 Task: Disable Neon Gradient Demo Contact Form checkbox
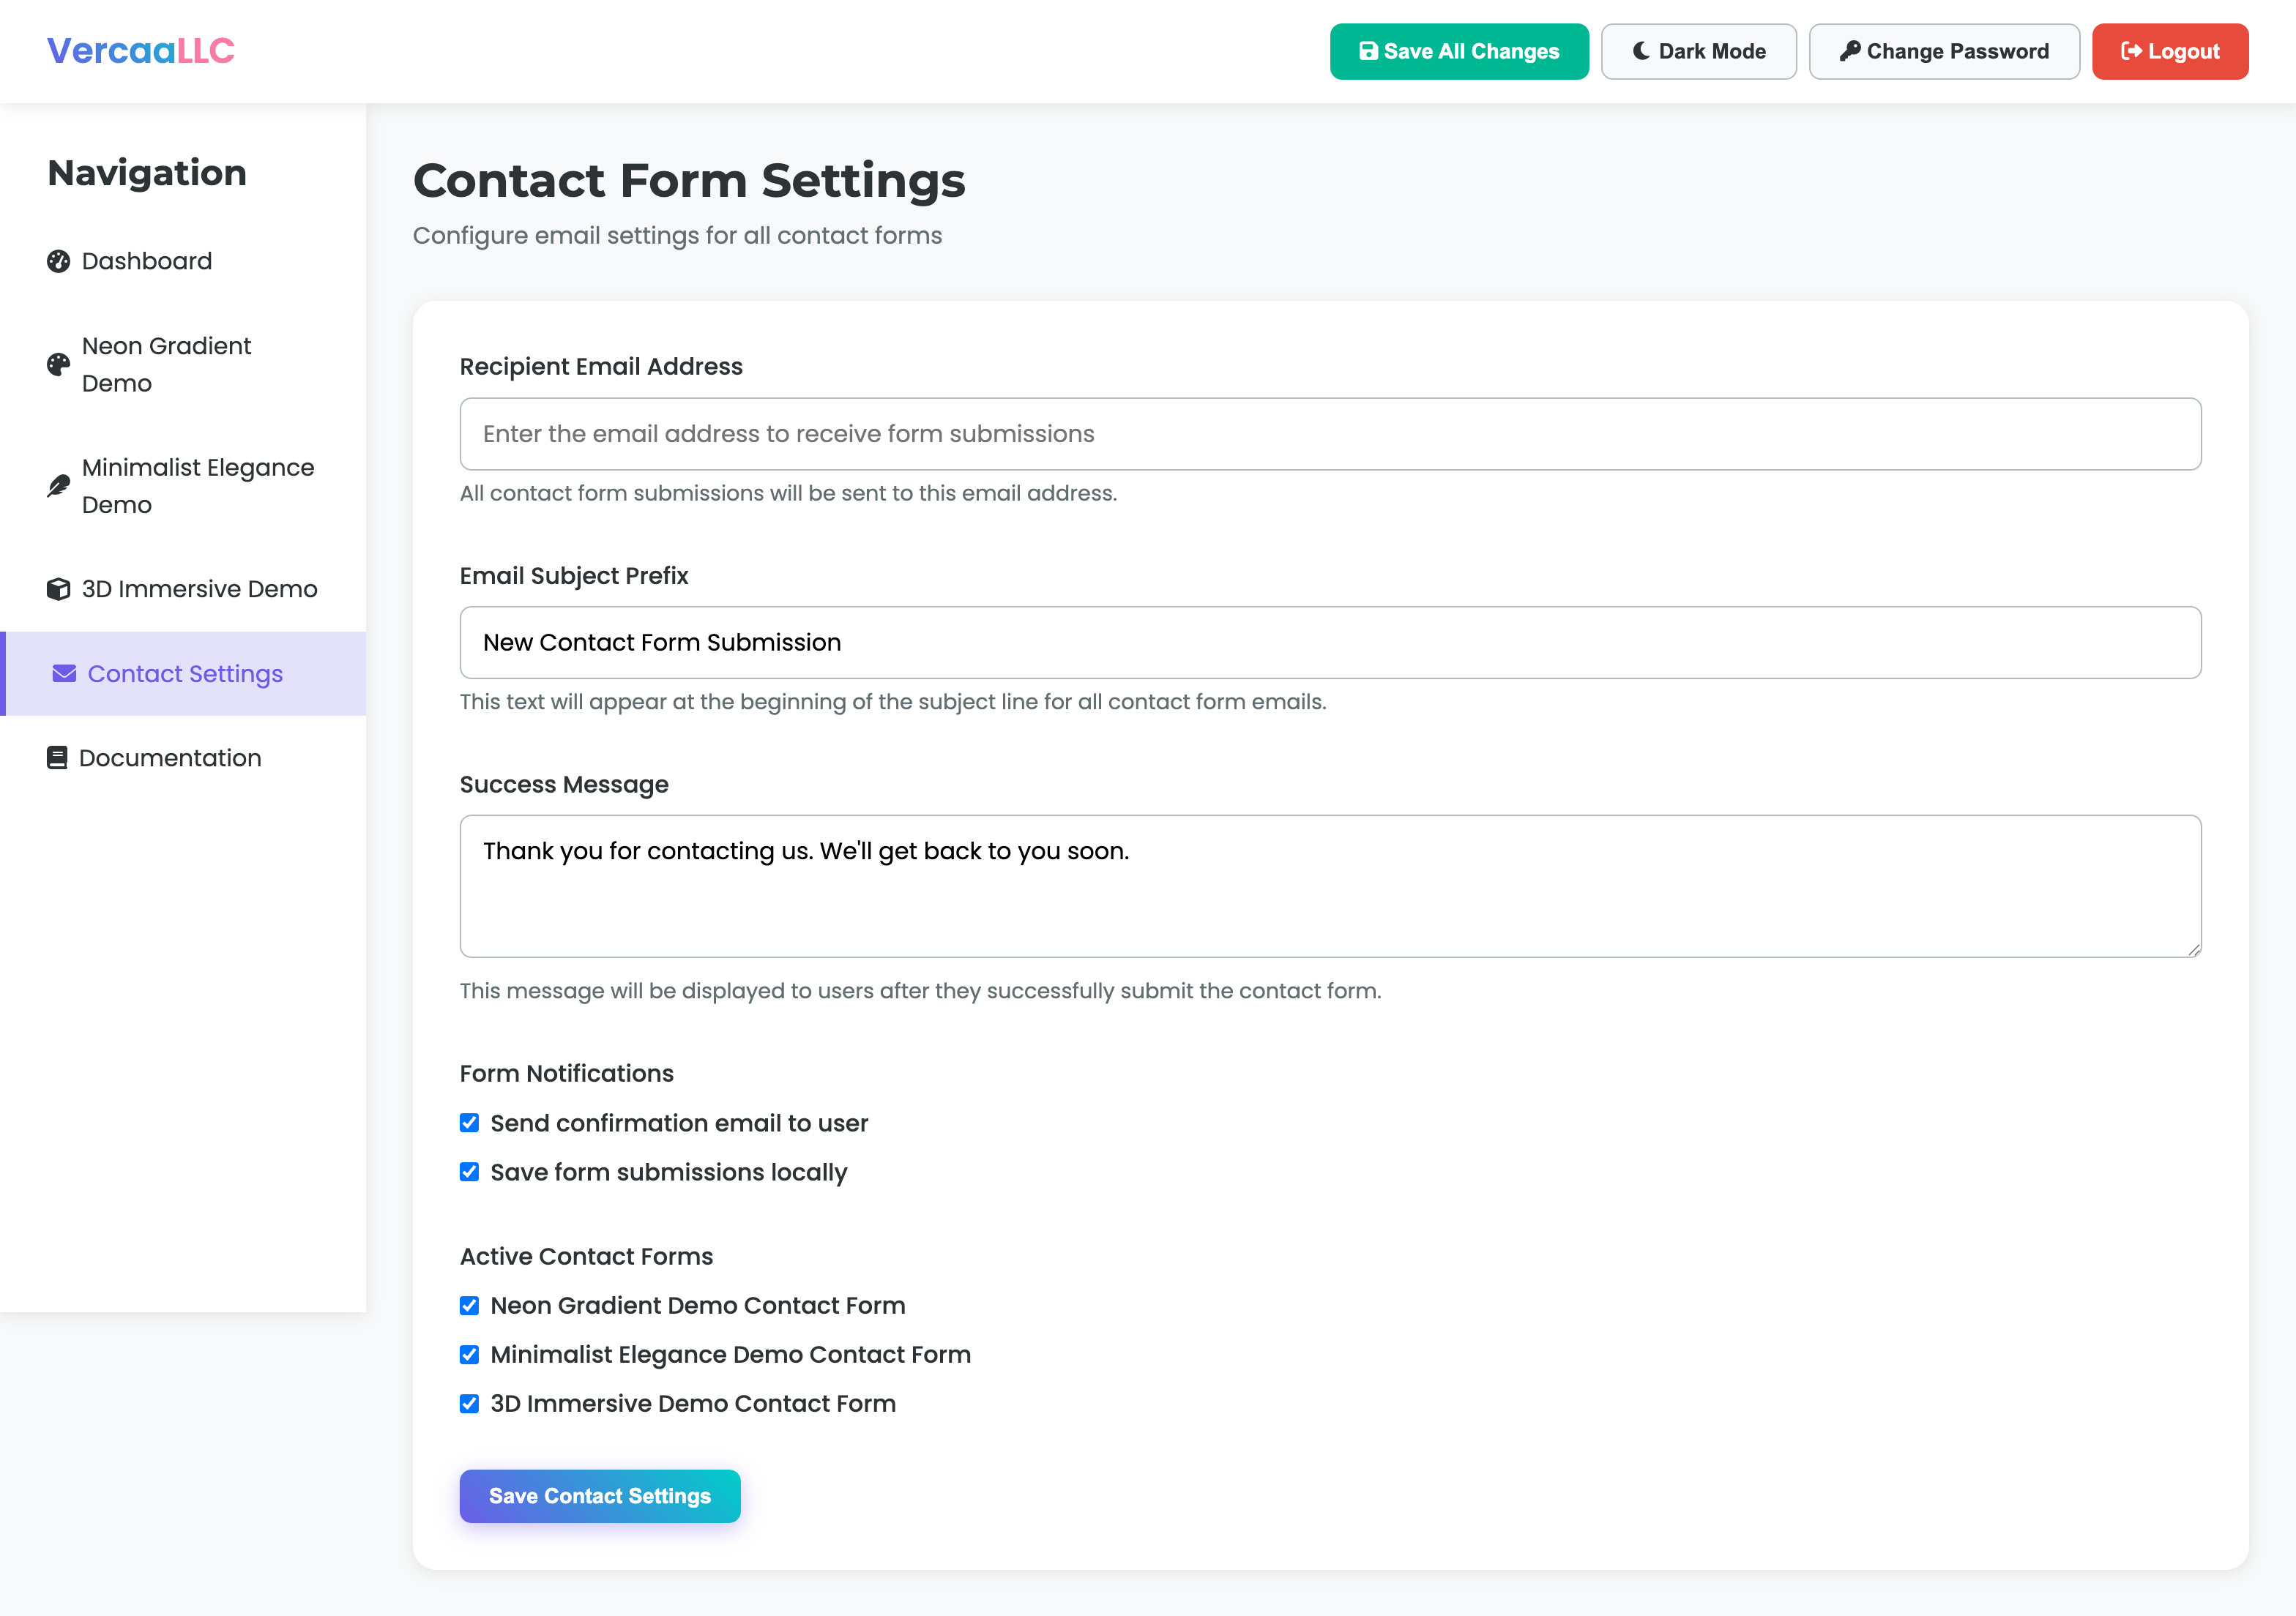469,1306
